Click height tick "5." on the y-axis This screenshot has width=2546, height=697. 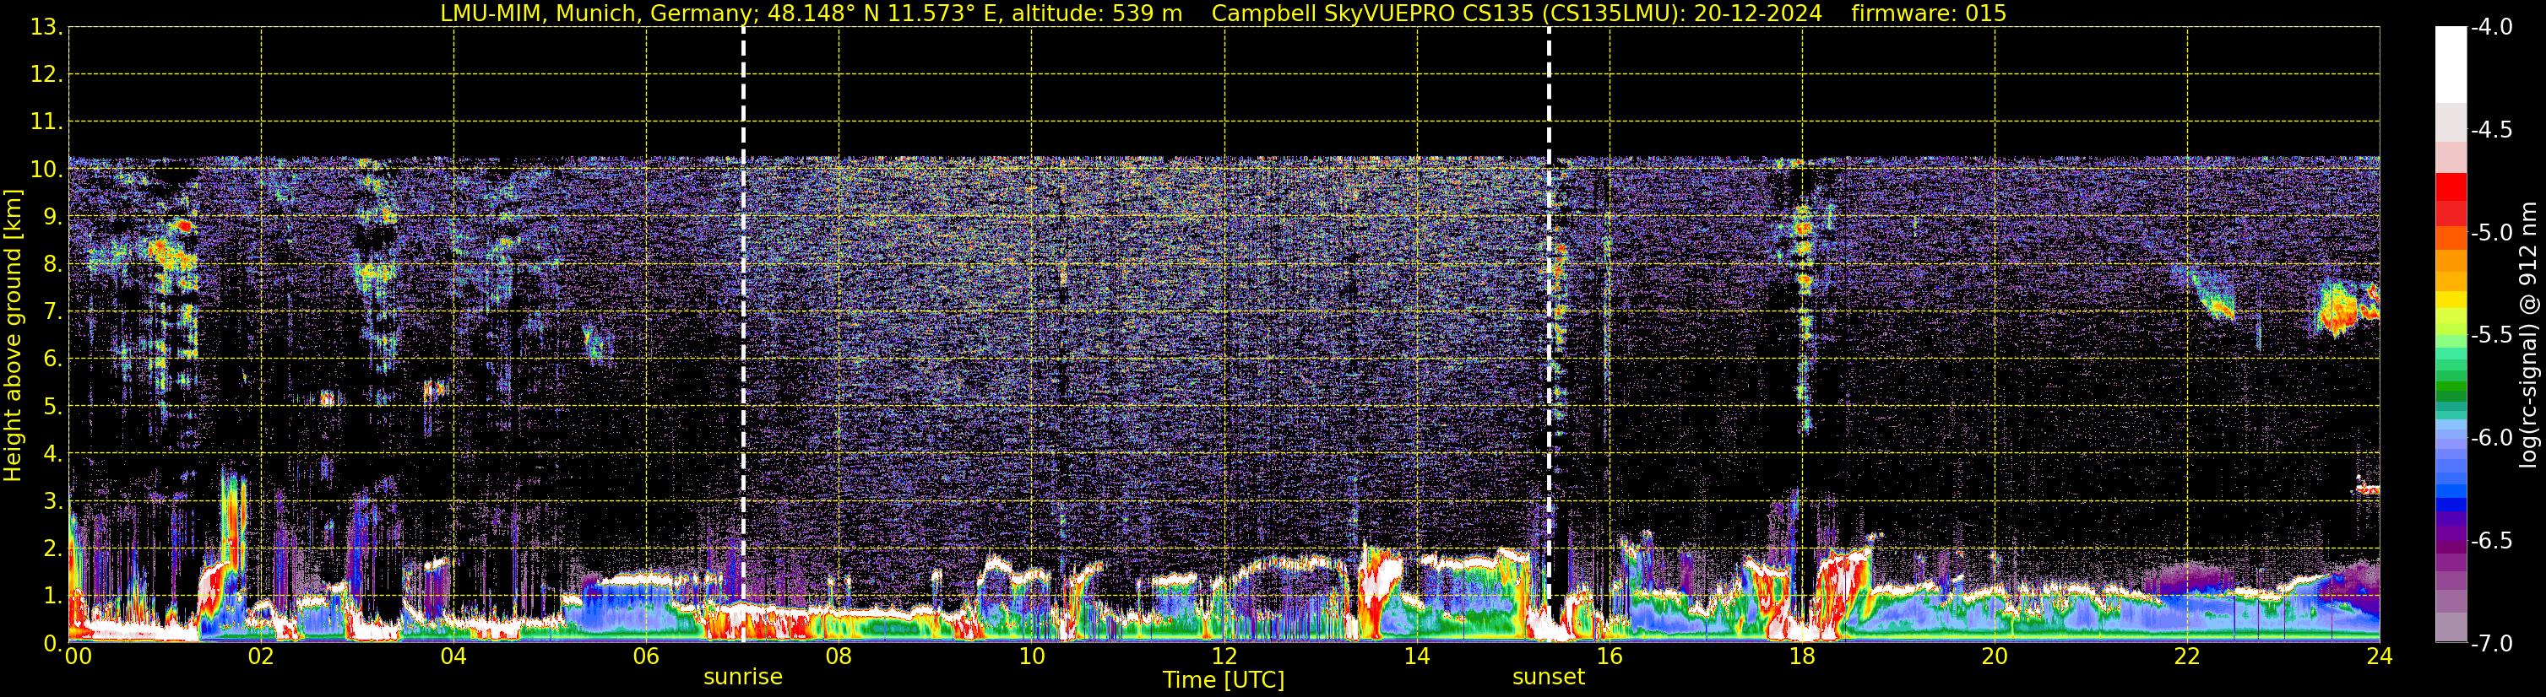point(52,407)
